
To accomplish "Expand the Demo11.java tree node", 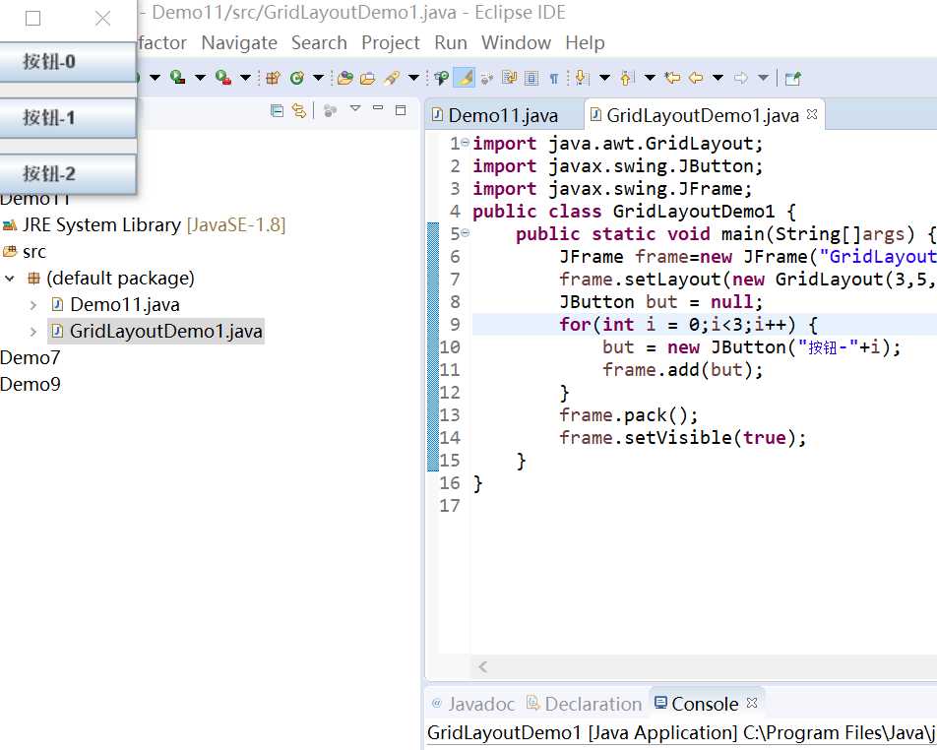I will tap(33, 305).
